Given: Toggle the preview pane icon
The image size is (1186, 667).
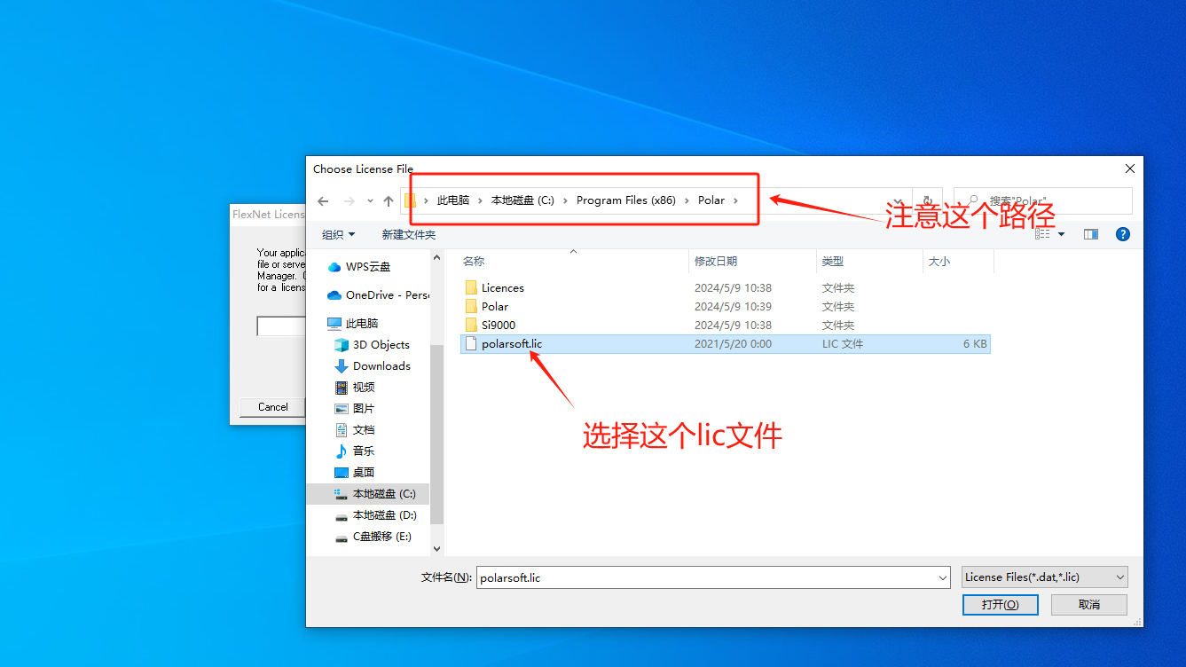Looking at the screenshot, I should [1091, 234].
